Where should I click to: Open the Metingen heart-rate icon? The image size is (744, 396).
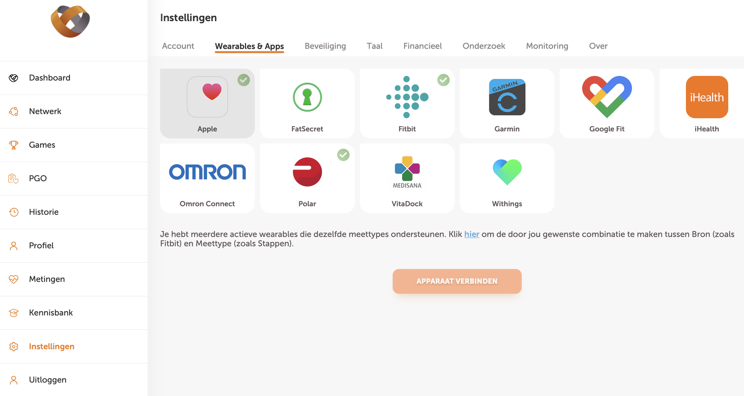click(14, 279)
